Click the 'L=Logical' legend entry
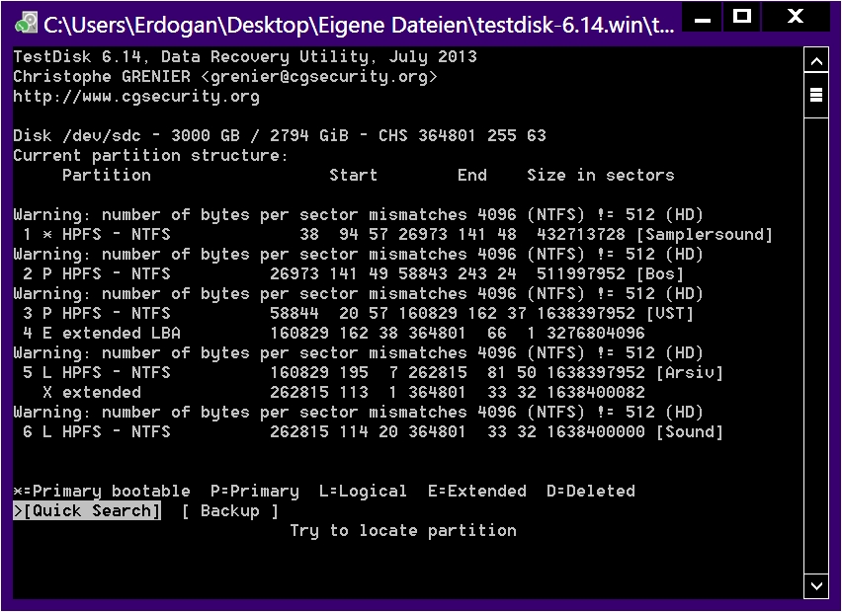 pyautogui.click(x=363, y=491)
